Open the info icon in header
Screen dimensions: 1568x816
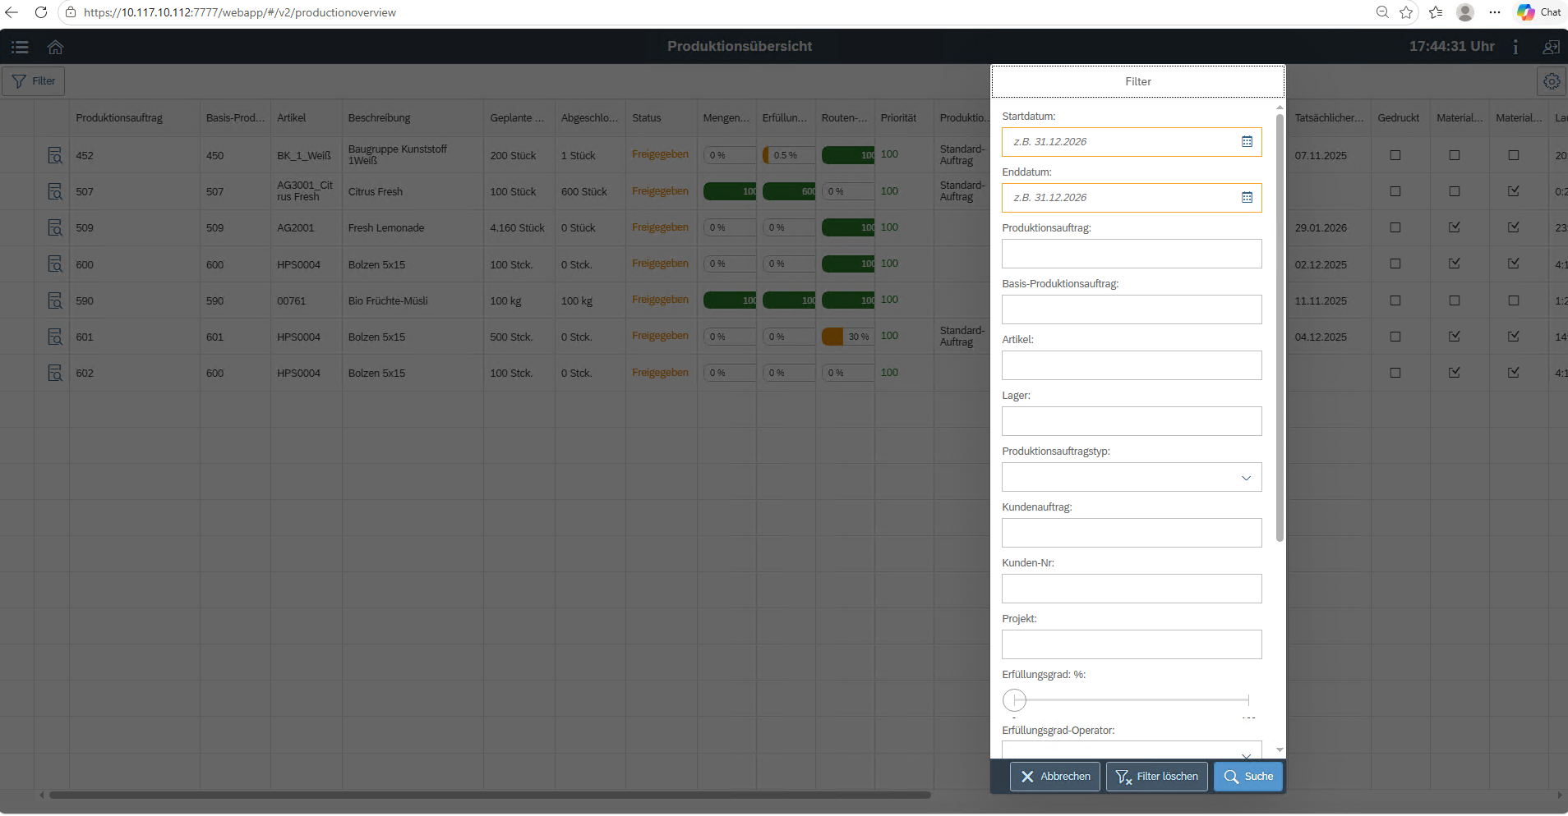(1515, 47)
